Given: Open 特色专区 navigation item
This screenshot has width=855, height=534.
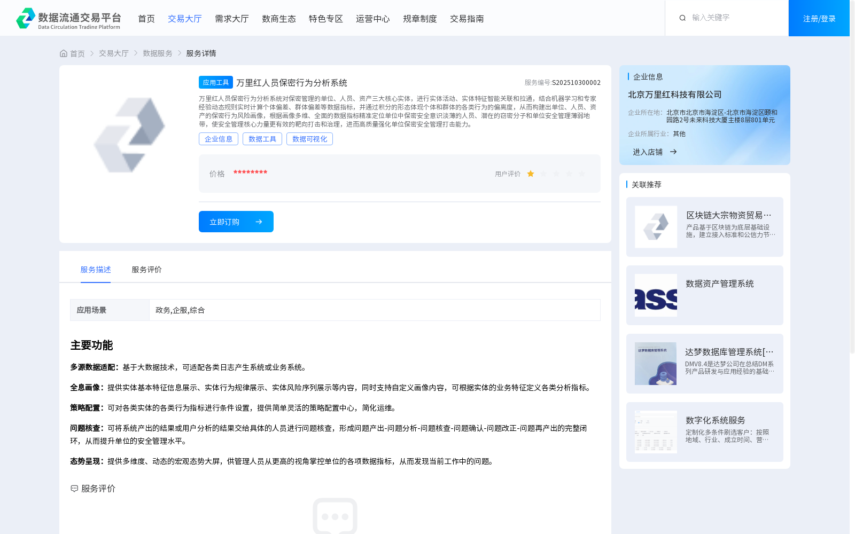Looking at the screenshot, I should point(326,19).
